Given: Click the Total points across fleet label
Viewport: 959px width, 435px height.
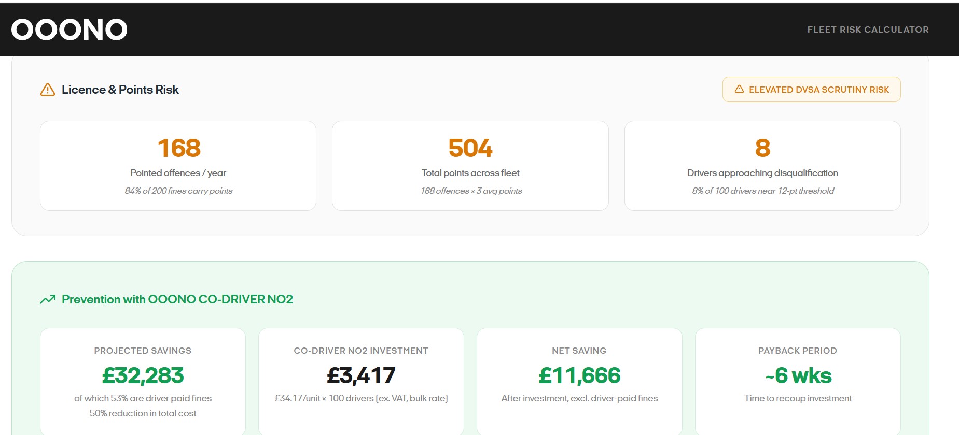Looking at the screenshot, I should point(470,173).
